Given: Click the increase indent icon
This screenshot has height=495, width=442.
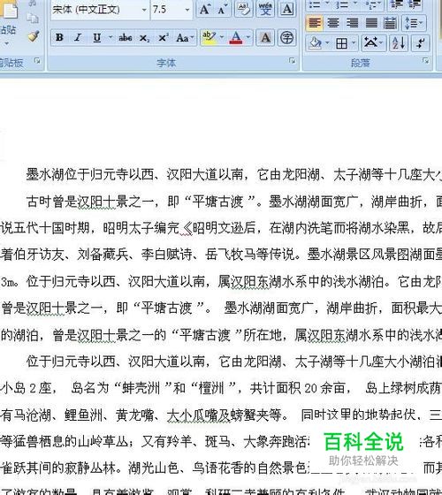Looking at the screenshot, I should coord(415,4).
